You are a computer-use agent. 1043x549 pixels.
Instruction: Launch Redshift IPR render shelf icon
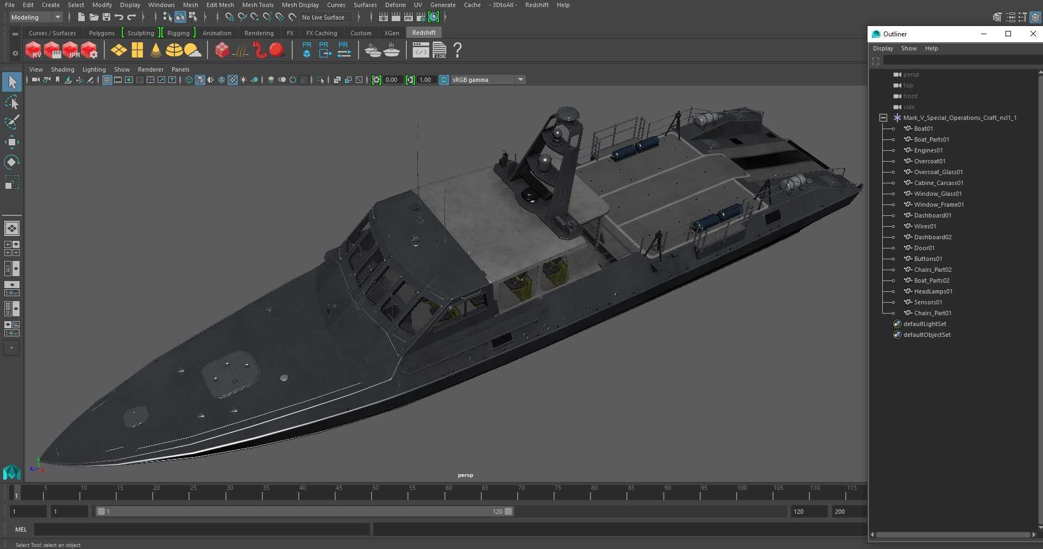[71, 50]
